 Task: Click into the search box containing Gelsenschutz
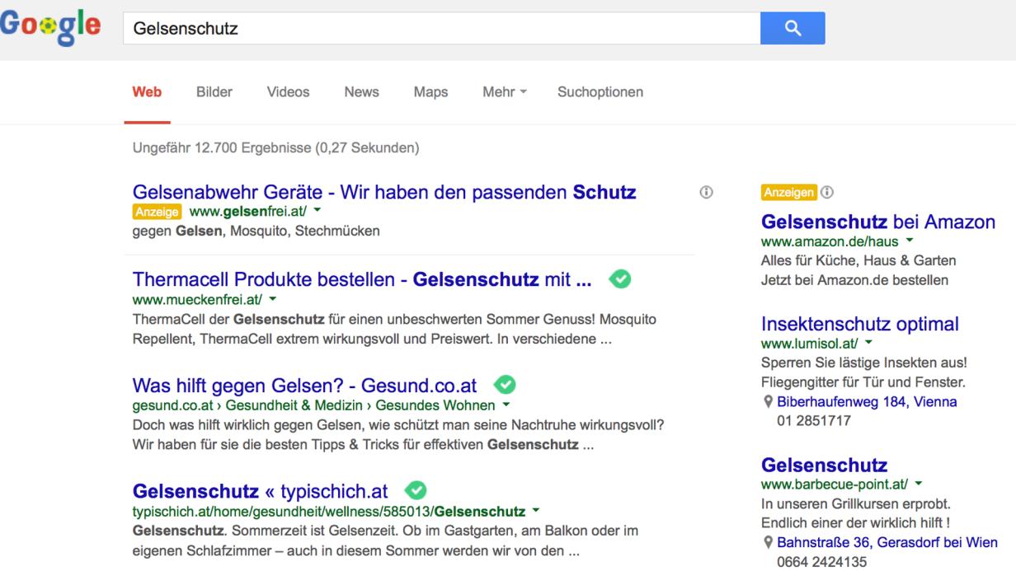[x=441, y=29]
